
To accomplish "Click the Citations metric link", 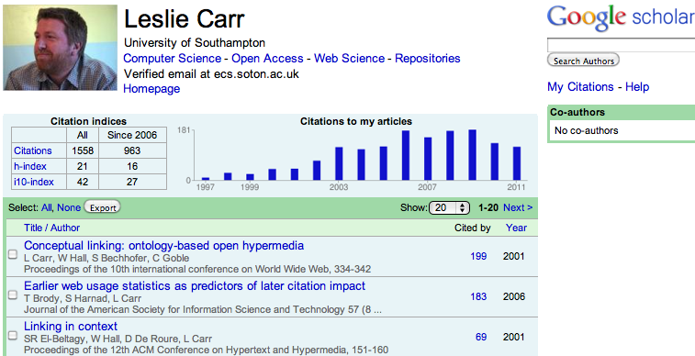I will pyautogui.click(x=33, y=150).
